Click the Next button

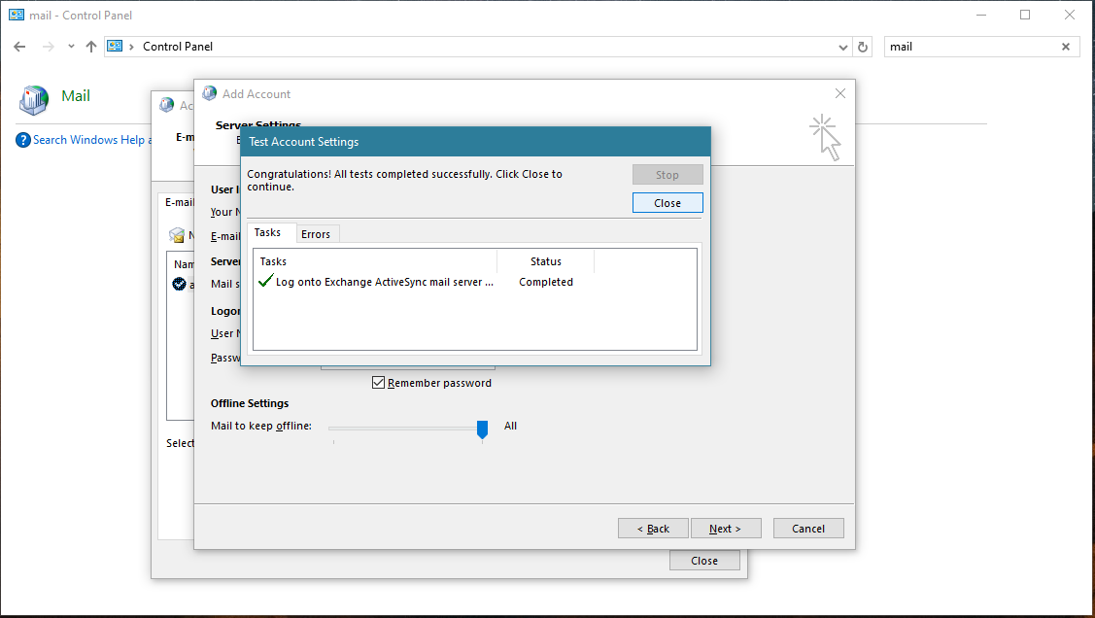point(724,529)
